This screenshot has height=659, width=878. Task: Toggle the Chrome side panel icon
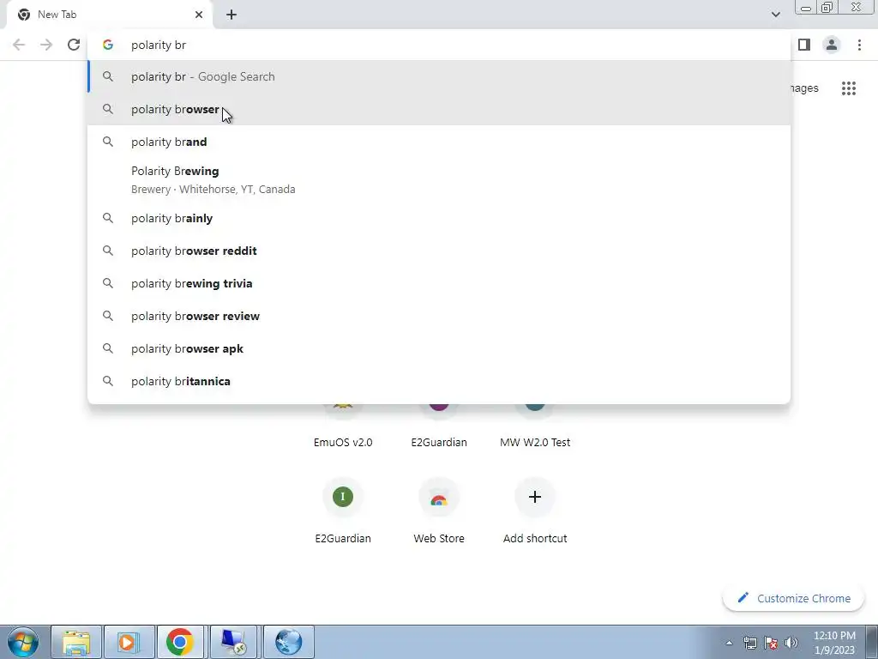[x=804, y=45]
